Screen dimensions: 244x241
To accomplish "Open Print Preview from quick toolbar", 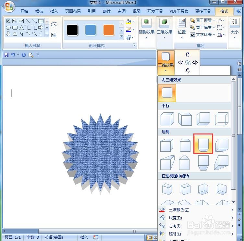I will click(31, 55).
